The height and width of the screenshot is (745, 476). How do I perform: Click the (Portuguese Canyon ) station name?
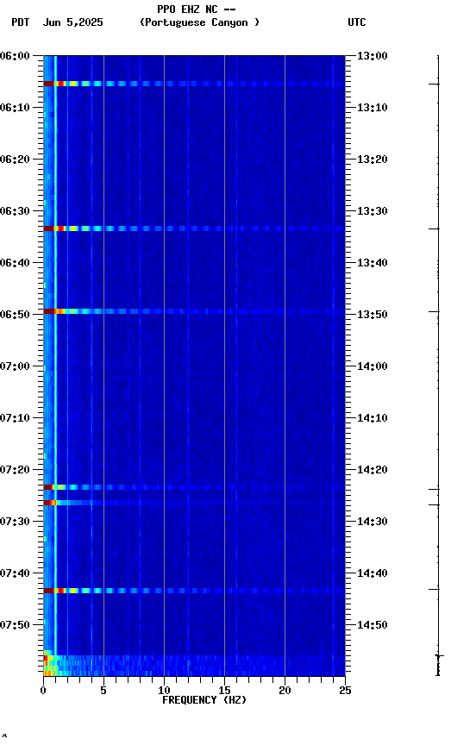(x=199, y=22)
